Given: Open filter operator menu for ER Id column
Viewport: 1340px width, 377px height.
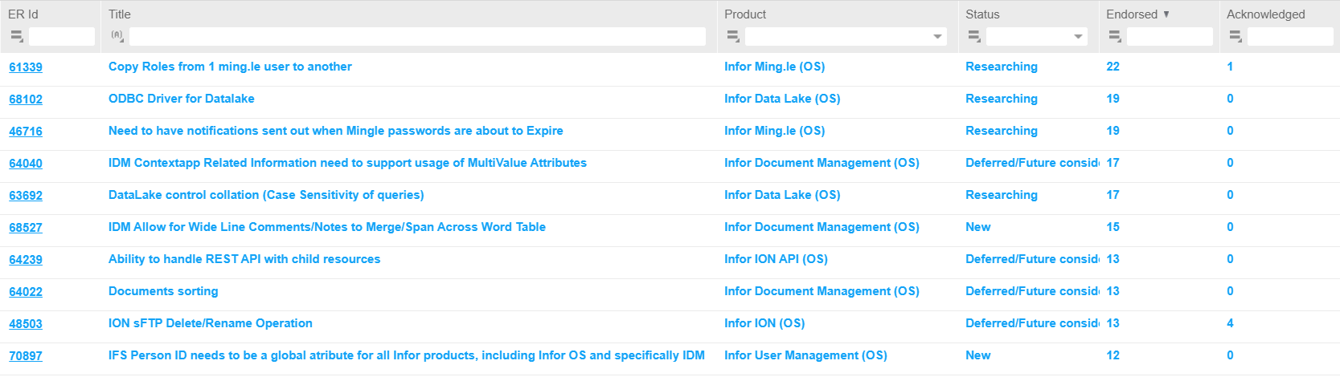Looking at the screenshot, I should tap(16, 36).
